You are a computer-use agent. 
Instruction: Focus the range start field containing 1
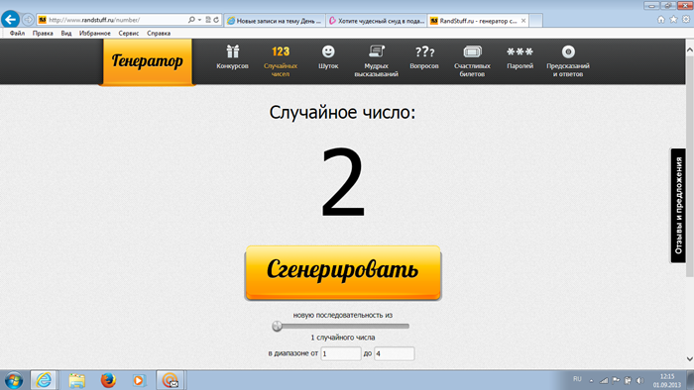[341, 353]
